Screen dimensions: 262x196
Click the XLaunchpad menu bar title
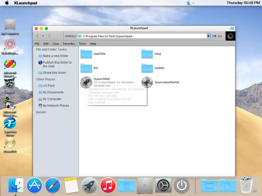pyautogui.click(x=25, y=3)
